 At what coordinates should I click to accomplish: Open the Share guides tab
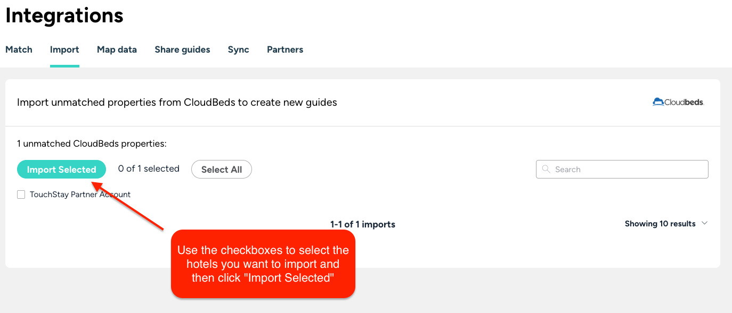[x=182, y=49]
